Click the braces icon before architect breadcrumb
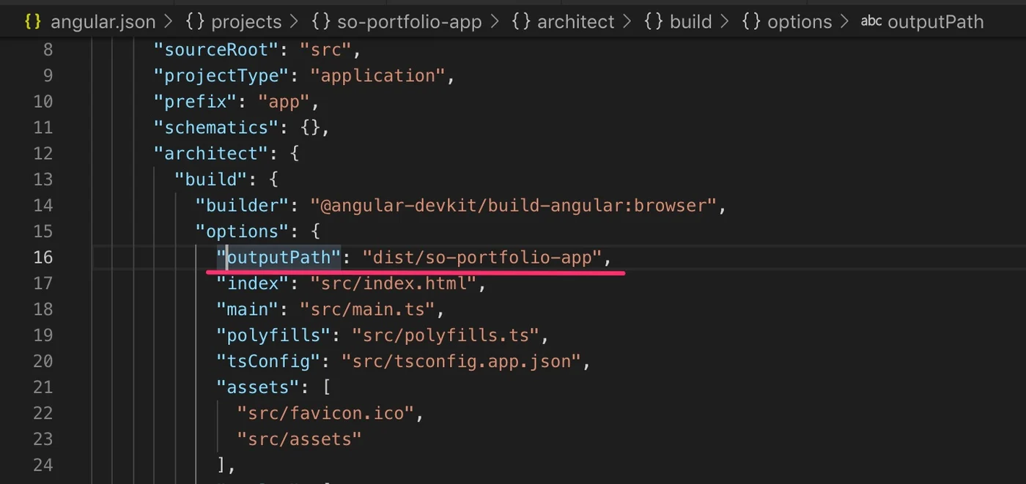Screen dimensions: 1026x484 (521, 22)
